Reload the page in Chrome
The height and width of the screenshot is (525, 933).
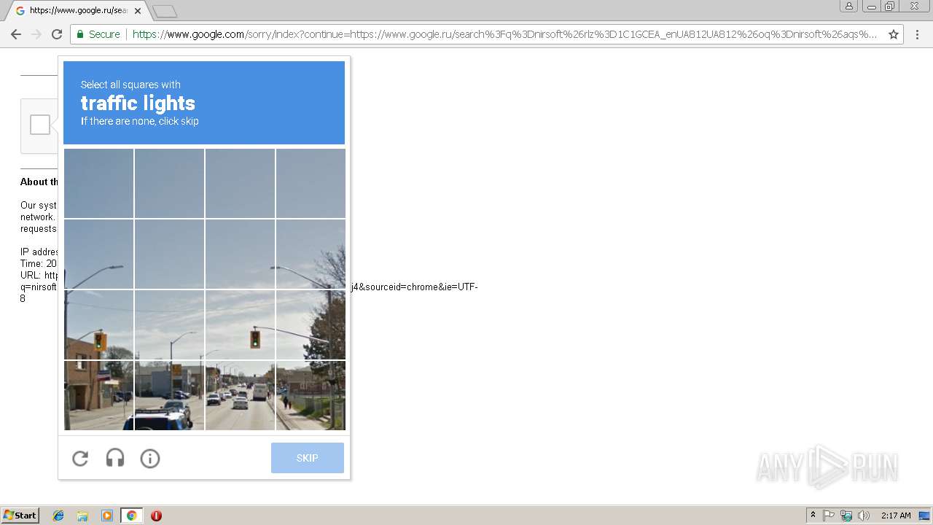pos(57,34)
